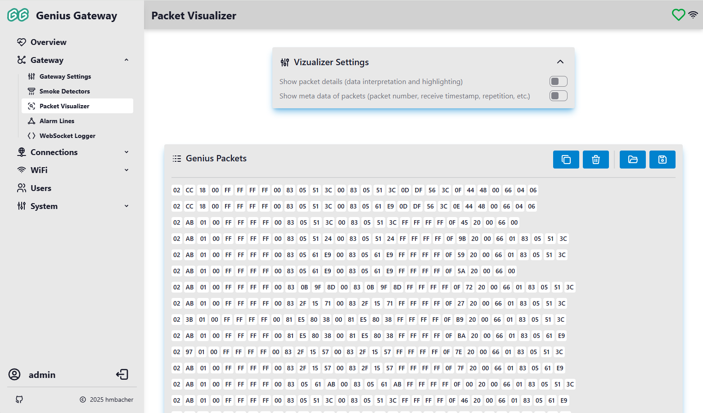Click the trash icon to clear packets
Image resolution: width=703 pixels, height=413 pixels.
click(595, 160)
